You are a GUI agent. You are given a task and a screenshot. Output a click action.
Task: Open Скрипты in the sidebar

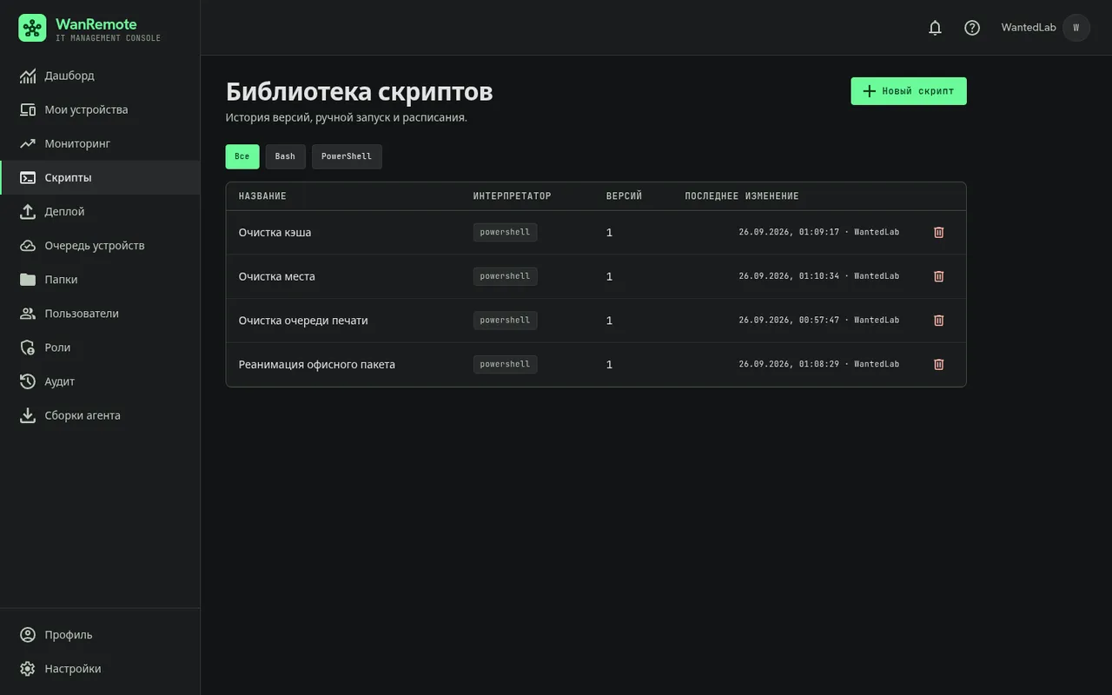[100, 177]
